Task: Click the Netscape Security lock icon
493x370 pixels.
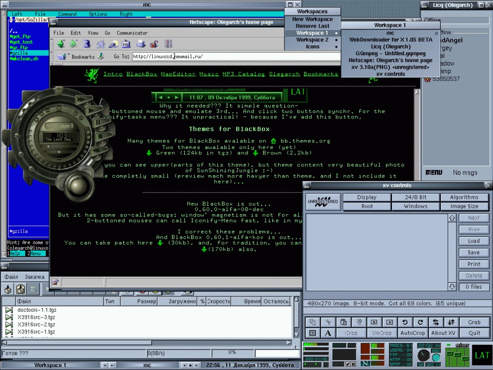Action: coord(154,44)
